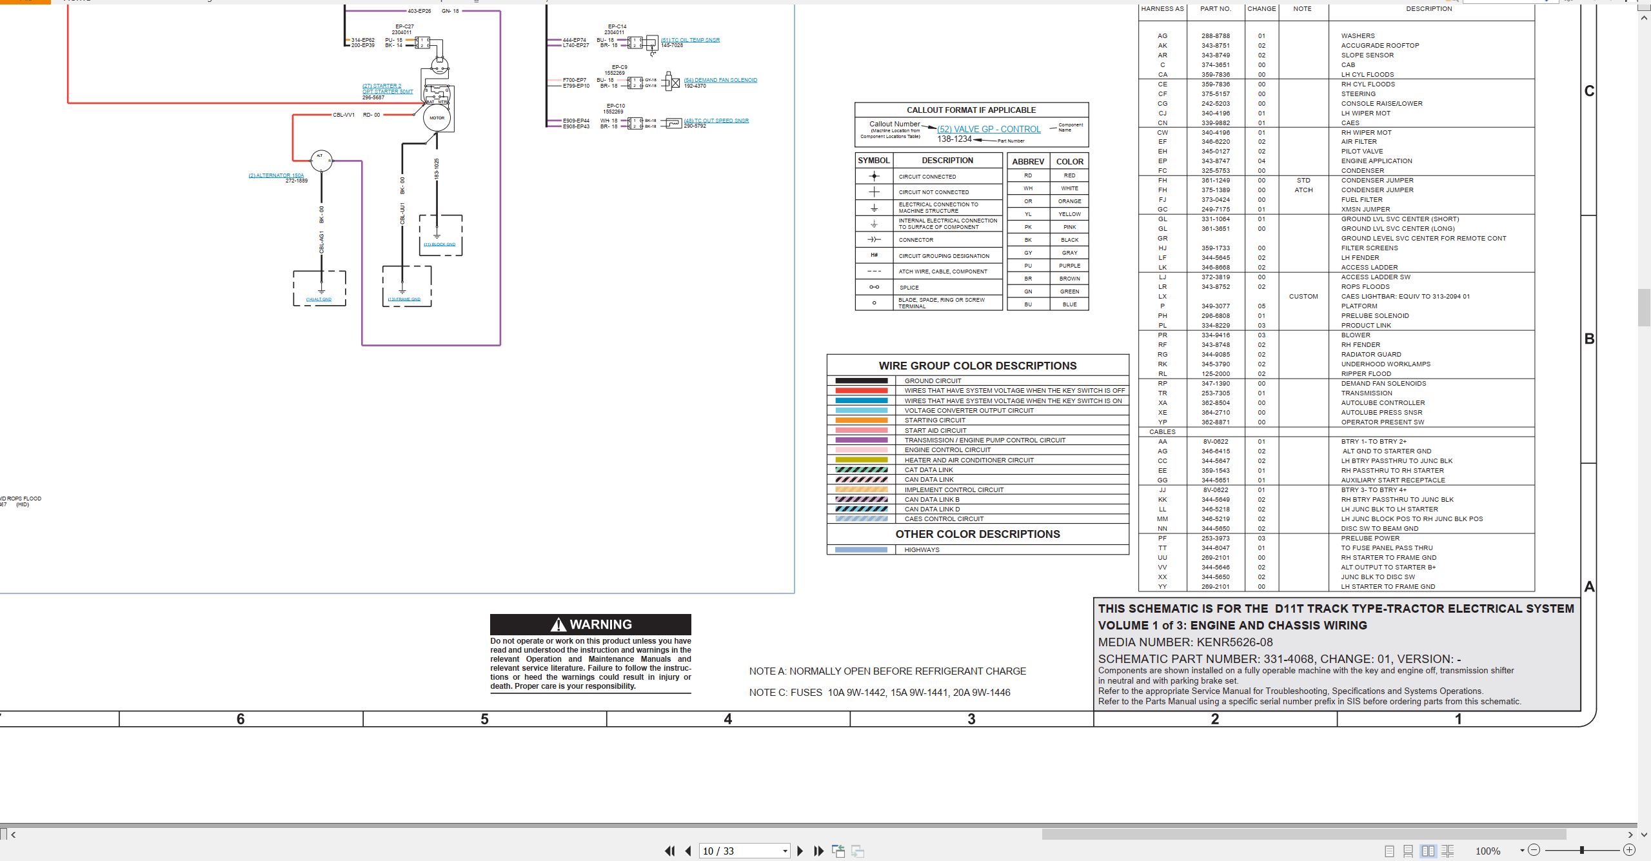Click the WIRE GROUP COLOR DESCRIPTIONS heading

(x=977, y=366)
